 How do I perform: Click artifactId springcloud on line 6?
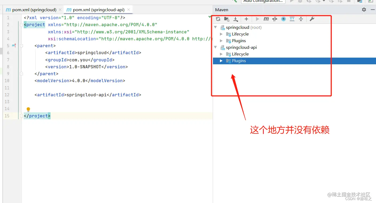[x=93, y=53]
